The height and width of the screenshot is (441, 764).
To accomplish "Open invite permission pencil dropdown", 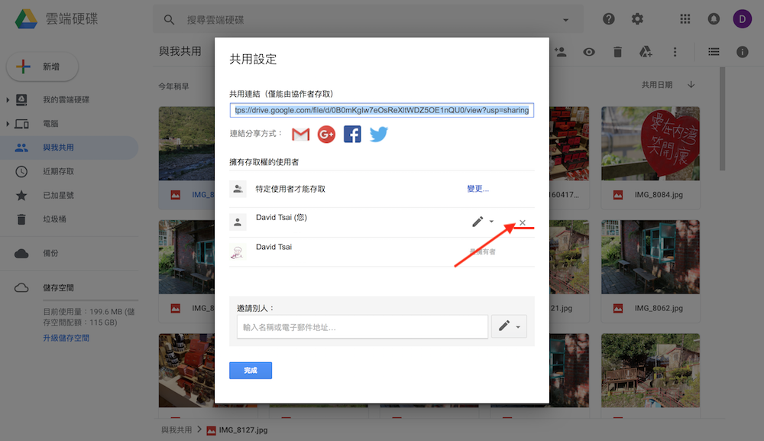I will [509, 326].
